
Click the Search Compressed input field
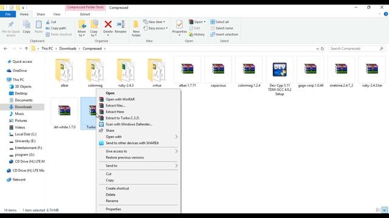pos(357,48)
